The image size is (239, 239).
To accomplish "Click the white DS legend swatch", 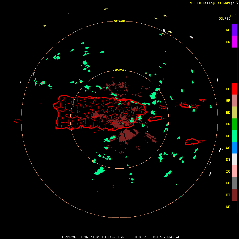I will [x=234, y=159].
